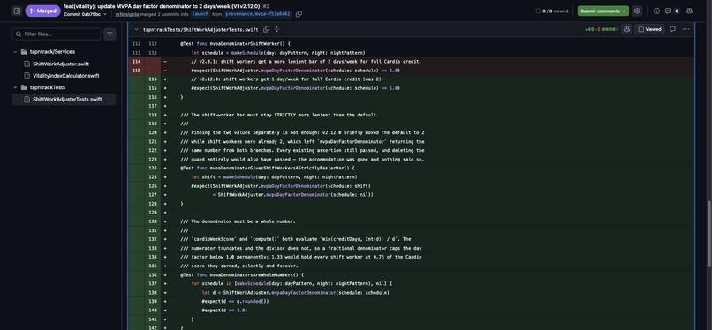Open the file filter options icon
The width and height of the screenshot is (712, 330).
pyautogui.click(x=110, y=34)
